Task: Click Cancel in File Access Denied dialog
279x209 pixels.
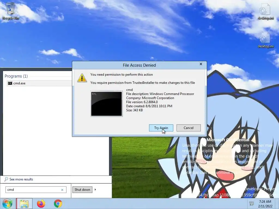Action: (x=189, y=128)
